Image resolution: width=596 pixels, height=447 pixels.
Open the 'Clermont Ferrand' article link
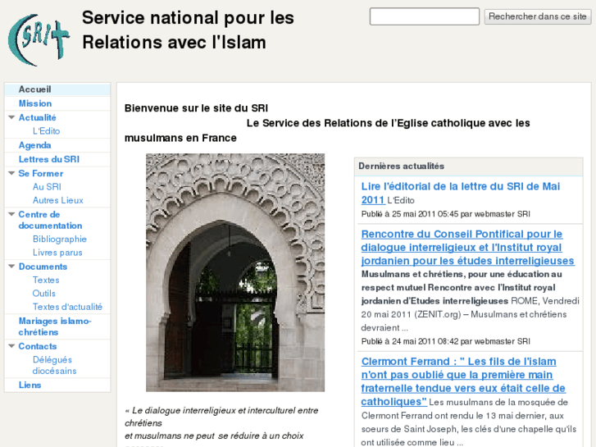(463, 381)
